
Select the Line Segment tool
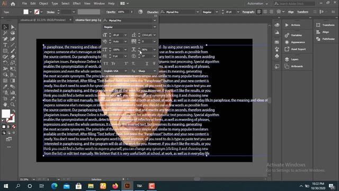click(13, 45)
